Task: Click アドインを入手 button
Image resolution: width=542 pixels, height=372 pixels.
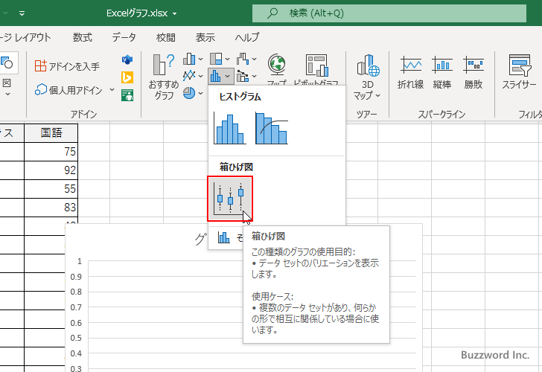Action: (67, 66)
